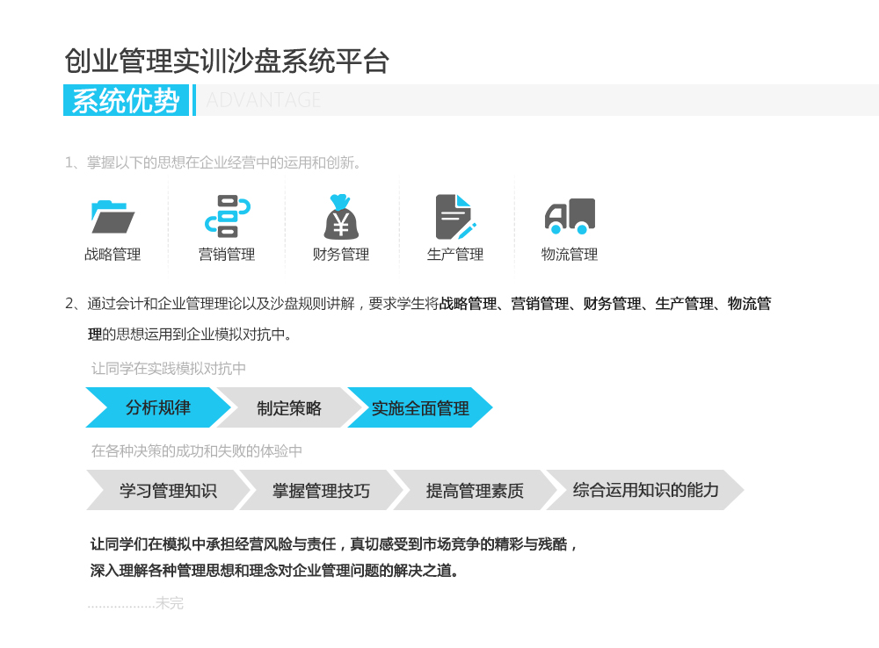879x648 pixels.
Task: Click the 提高管理素质 arrow block
Action: (475, 491)
